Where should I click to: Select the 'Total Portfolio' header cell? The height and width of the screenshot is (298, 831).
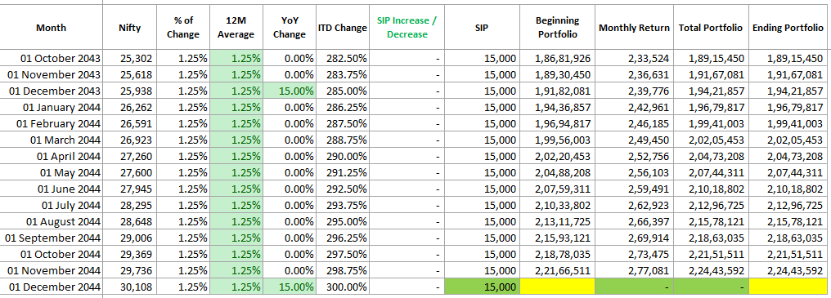tap(711, 28)
